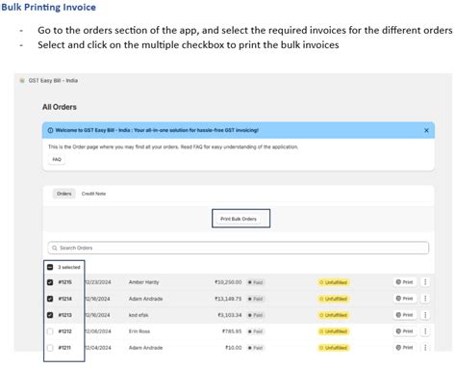
Task: Check the checkbox for order #1211
Action: click(x=50, y=348)
